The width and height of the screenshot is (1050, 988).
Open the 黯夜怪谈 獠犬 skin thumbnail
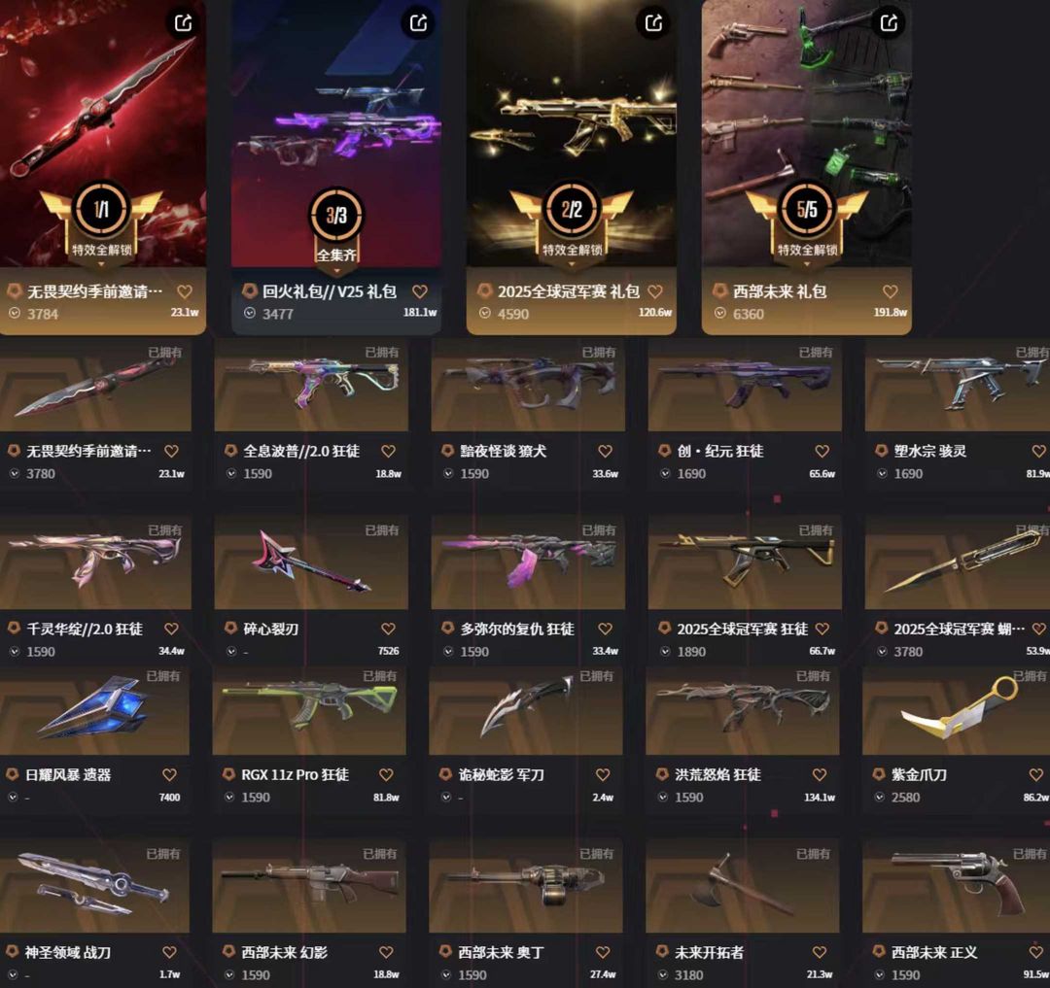point(528,386)
